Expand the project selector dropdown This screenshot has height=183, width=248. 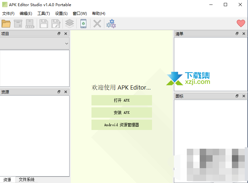(x=67, y=43)
